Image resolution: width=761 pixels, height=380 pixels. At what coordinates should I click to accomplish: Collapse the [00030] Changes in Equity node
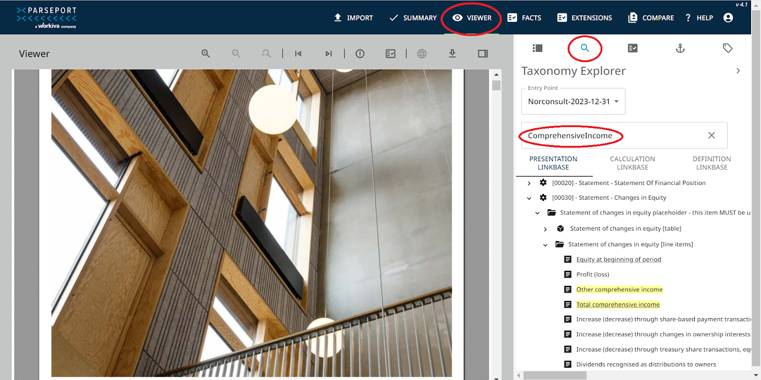[529, 198]
